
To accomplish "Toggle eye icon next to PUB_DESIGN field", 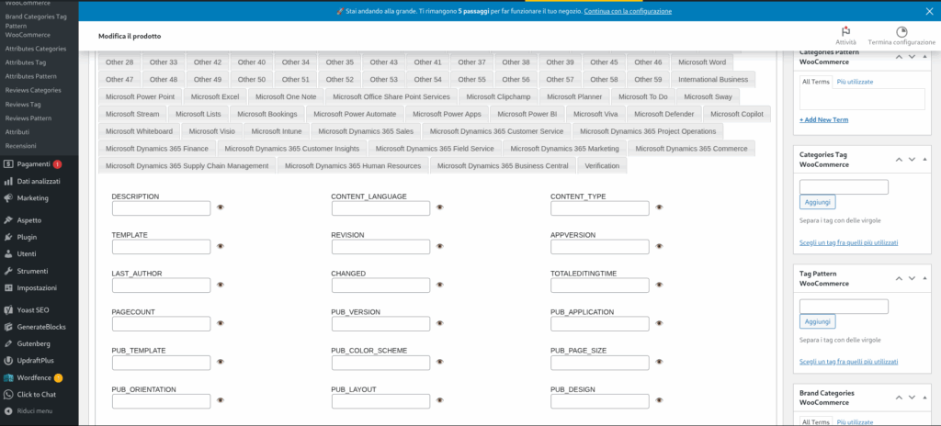I will [660, 400].
